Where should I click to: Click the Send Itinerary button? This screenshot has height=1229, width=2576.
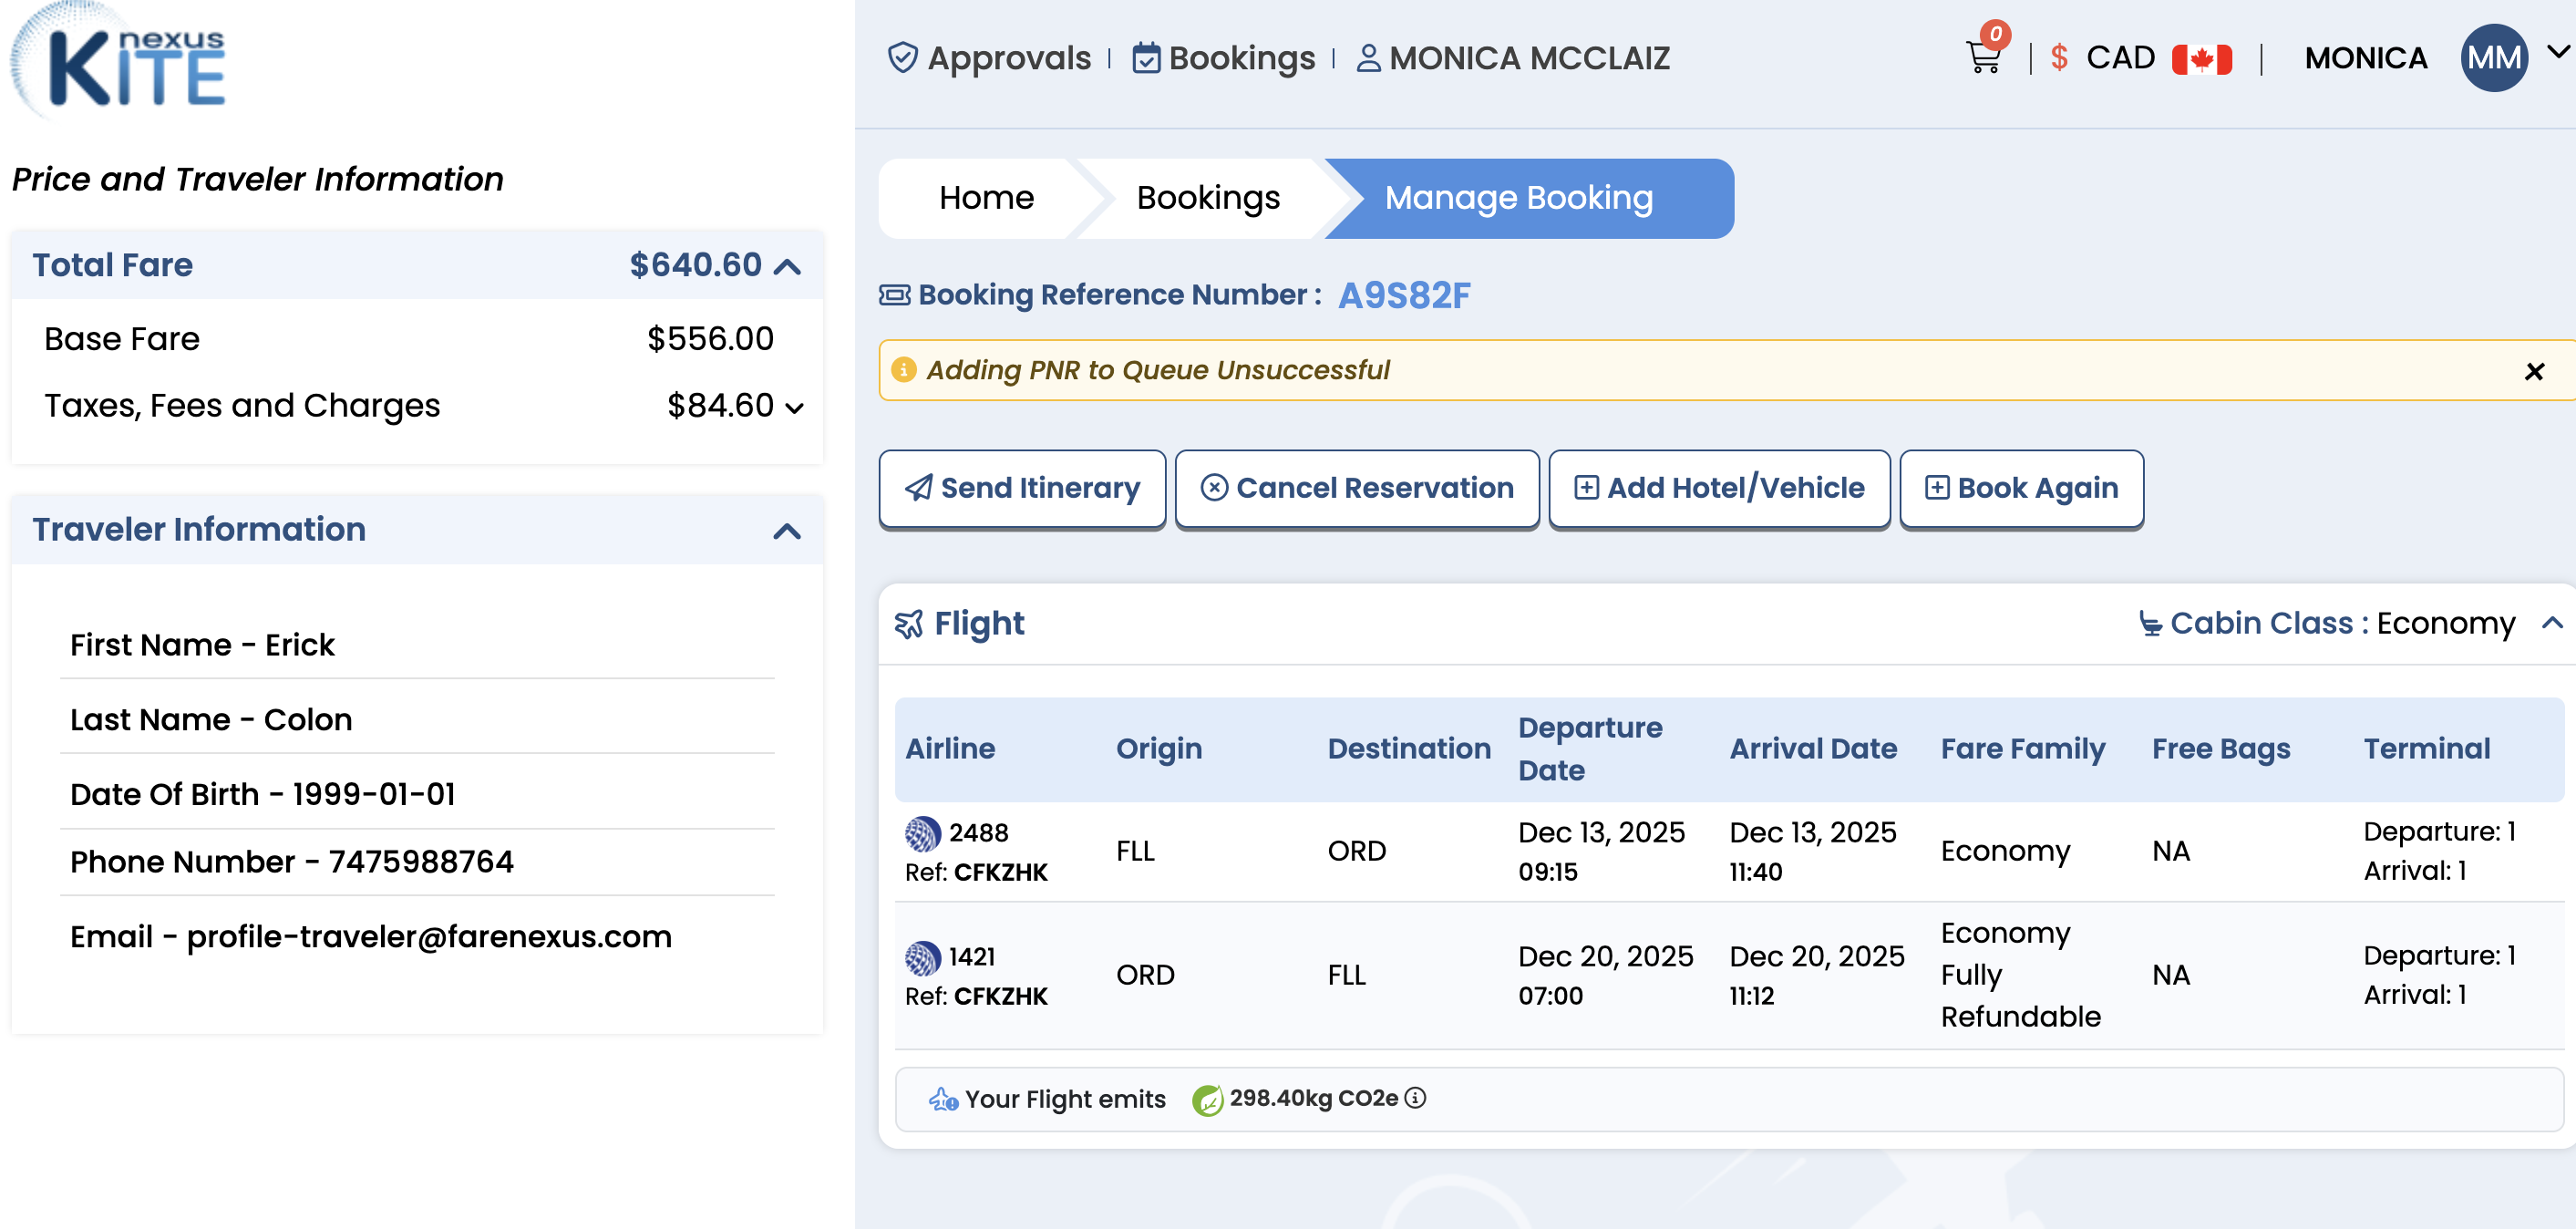pyautogui.click(x=1022, y=488)
